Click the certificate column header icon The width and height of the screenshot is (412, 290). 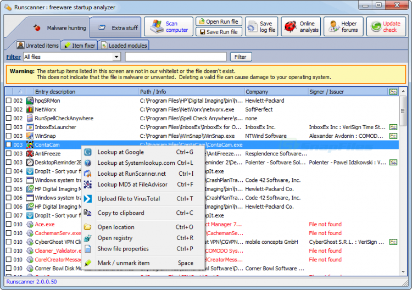393,91
